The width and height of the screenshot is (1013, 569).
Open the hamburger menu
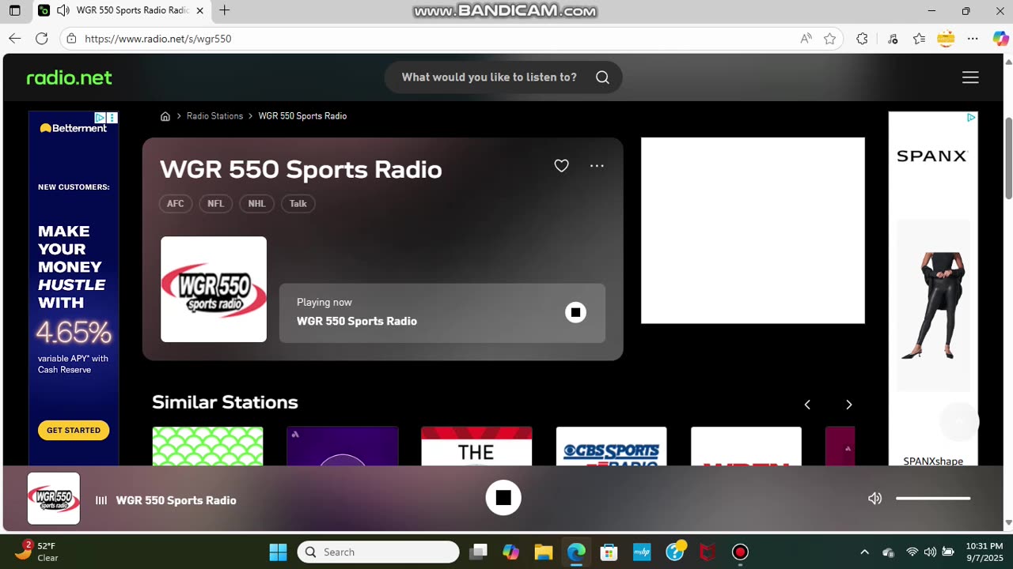(x=970, y=77)
